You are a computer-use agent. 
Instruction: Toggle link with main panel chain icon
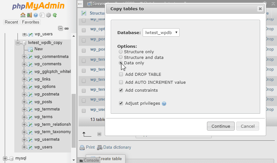[x=67, y=28]
